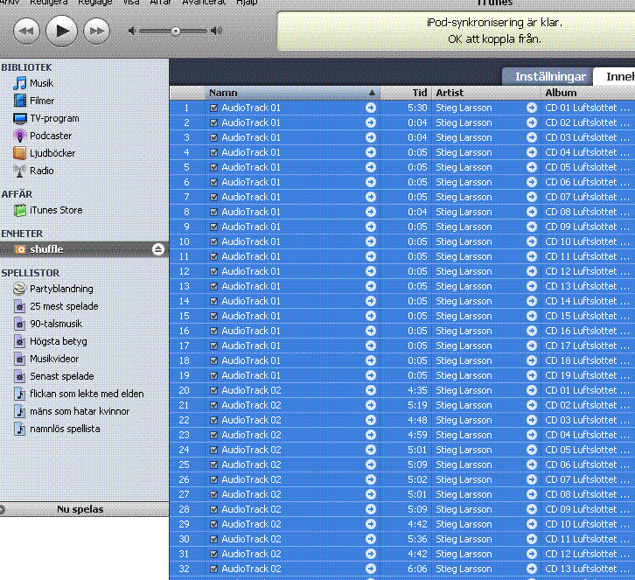Open the Filmer library icon

[x=19, y=101]
